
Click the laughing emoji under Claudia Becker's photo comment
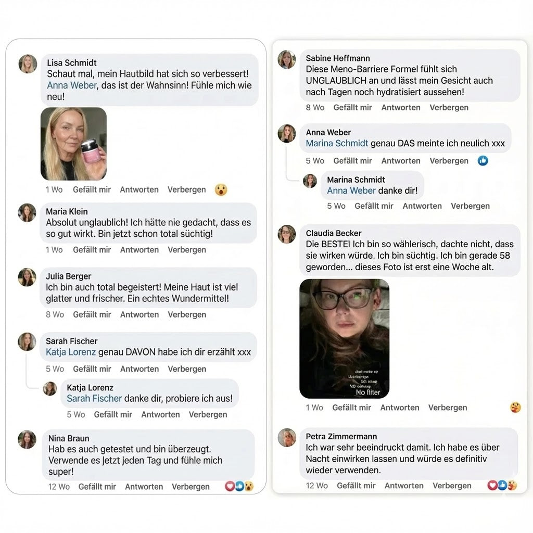pyautogui.click(x=515, y=408)
